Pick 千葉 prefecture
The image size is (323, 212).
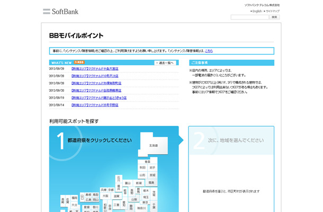click(154, 206)
